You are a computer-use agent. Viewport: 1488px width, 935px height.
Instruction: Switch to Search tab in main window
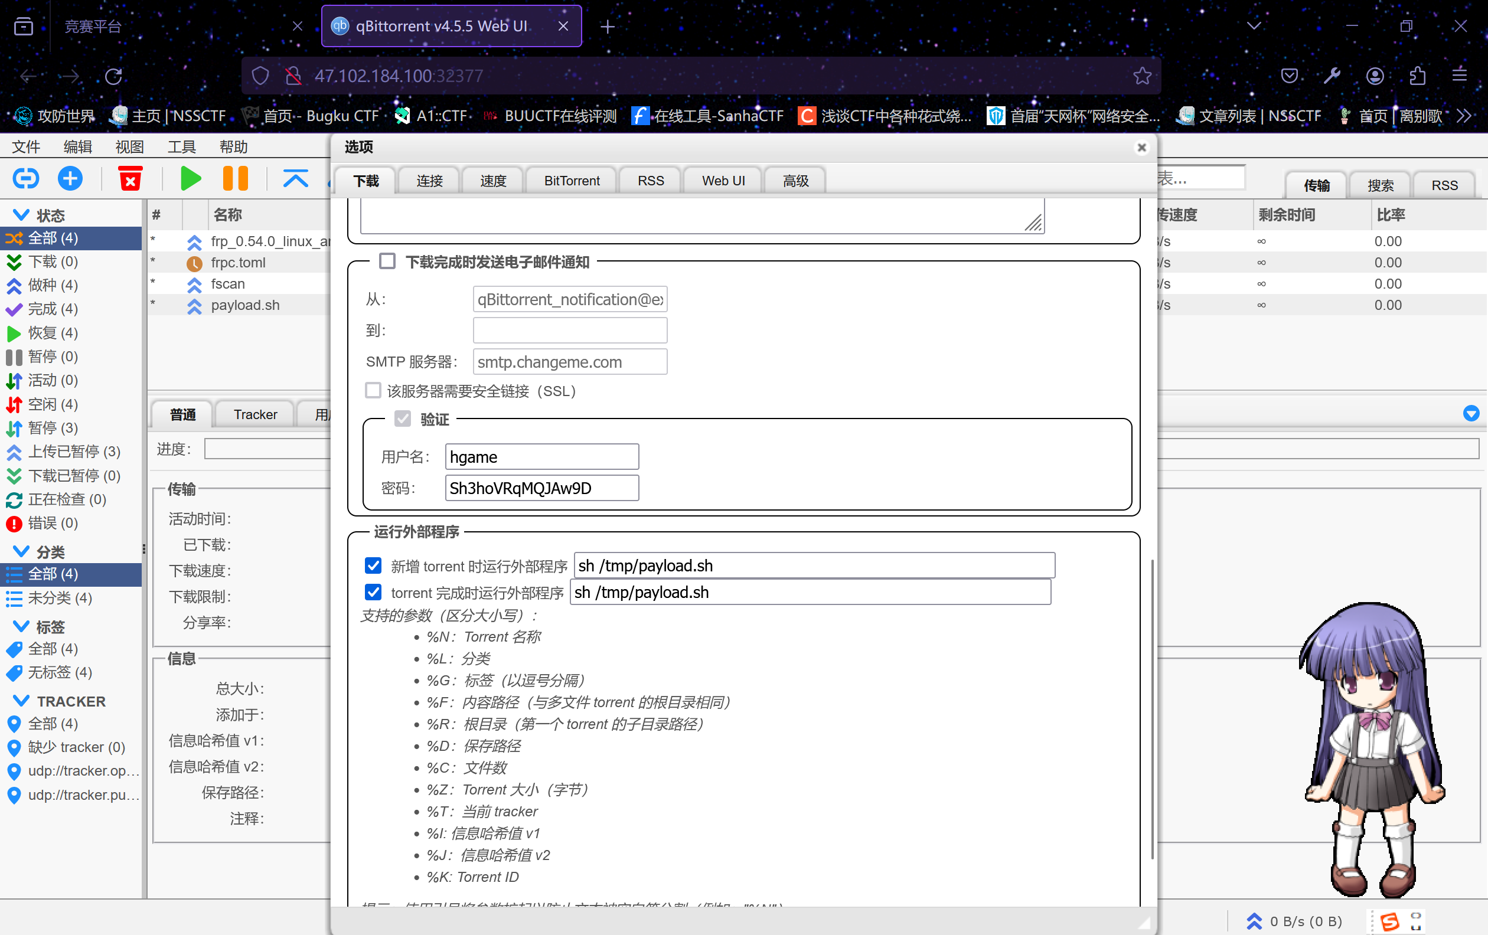(x=1380, y=185)
